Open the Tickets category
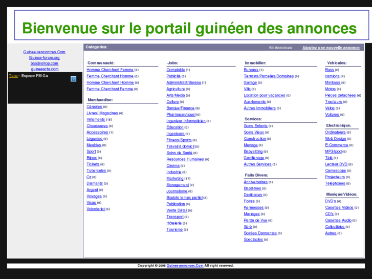Viewport: 372px width, 279px height. pos(93,164)
